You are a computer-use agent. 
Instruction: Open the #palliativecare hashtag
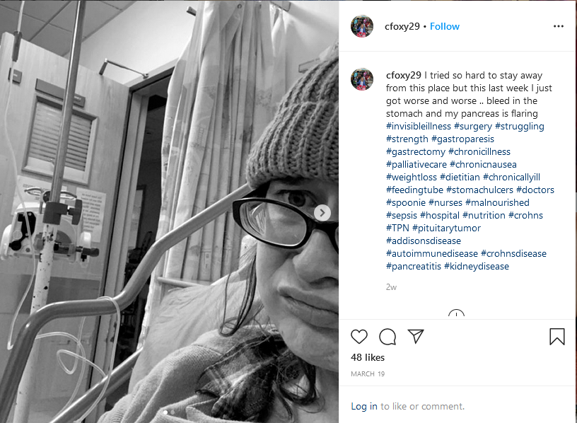tap(416, 165)
